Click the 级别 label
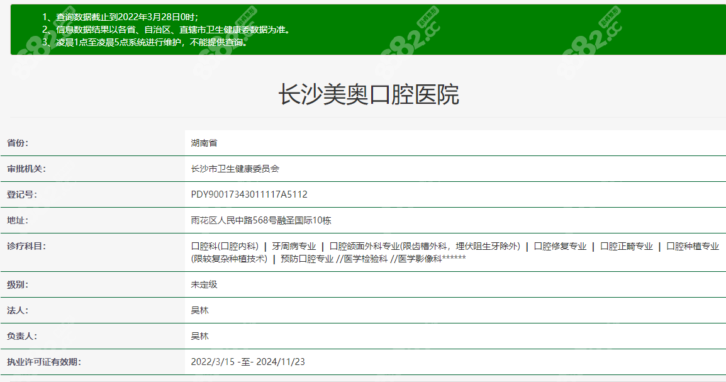726x382 pixels. 18,284
